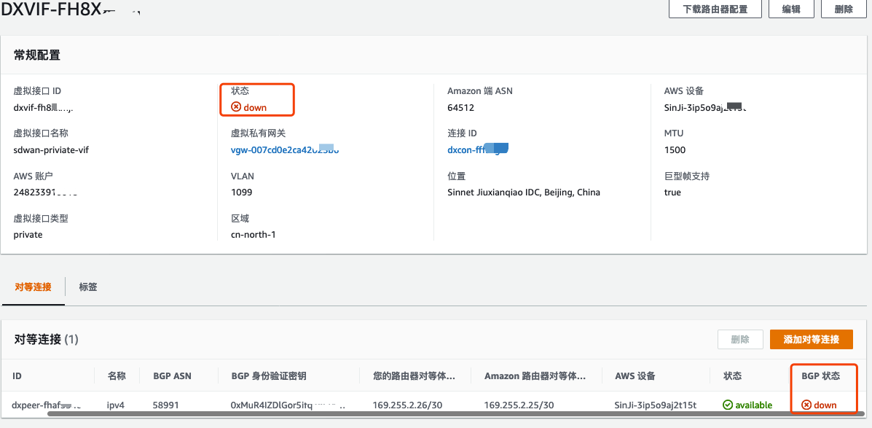Click the red down icon under 状态
This screenshot has width=872, height=428.
click(x=236, y=107)
